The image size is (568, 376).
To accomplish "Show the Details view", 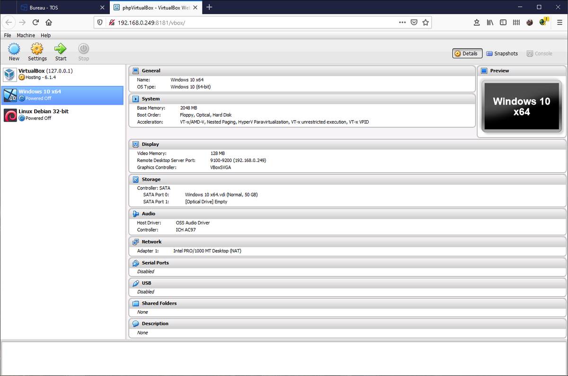I will (x=467, y=54).
